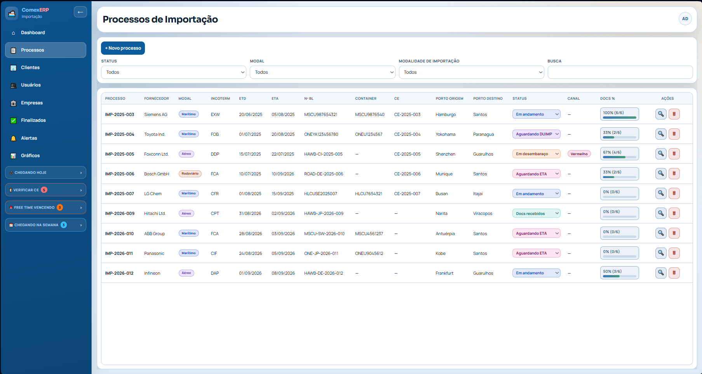The image size is (702, 374).
Task: Select the Processos sidebar item
Action: click(x=45, y=50)
